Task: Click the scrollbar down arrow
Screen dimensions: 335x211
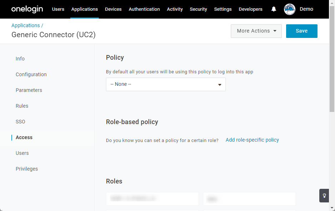Action: tap(332, 208)
